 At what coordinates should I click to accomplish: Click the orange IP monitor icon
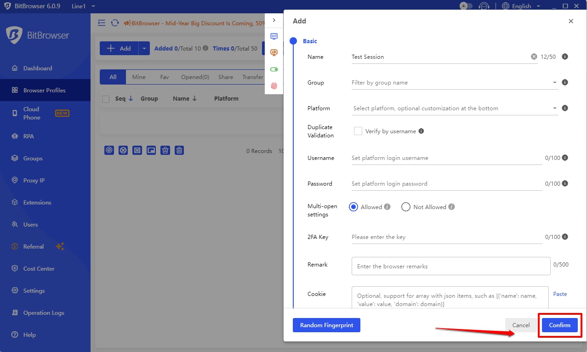point(274,53)
